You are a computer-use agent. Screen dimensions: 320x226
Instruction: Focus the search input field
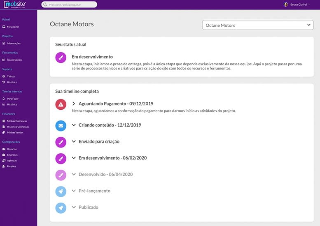(69, 5)
